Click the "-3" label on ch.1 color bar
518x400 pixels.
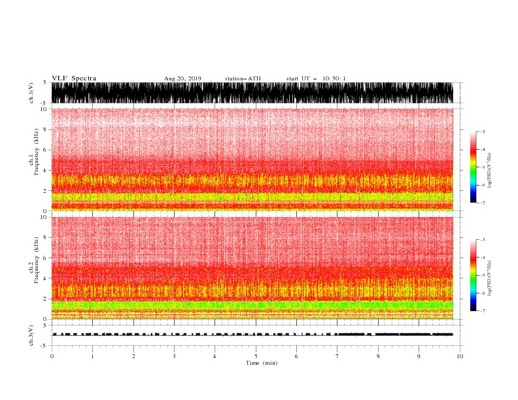point(483,131)
